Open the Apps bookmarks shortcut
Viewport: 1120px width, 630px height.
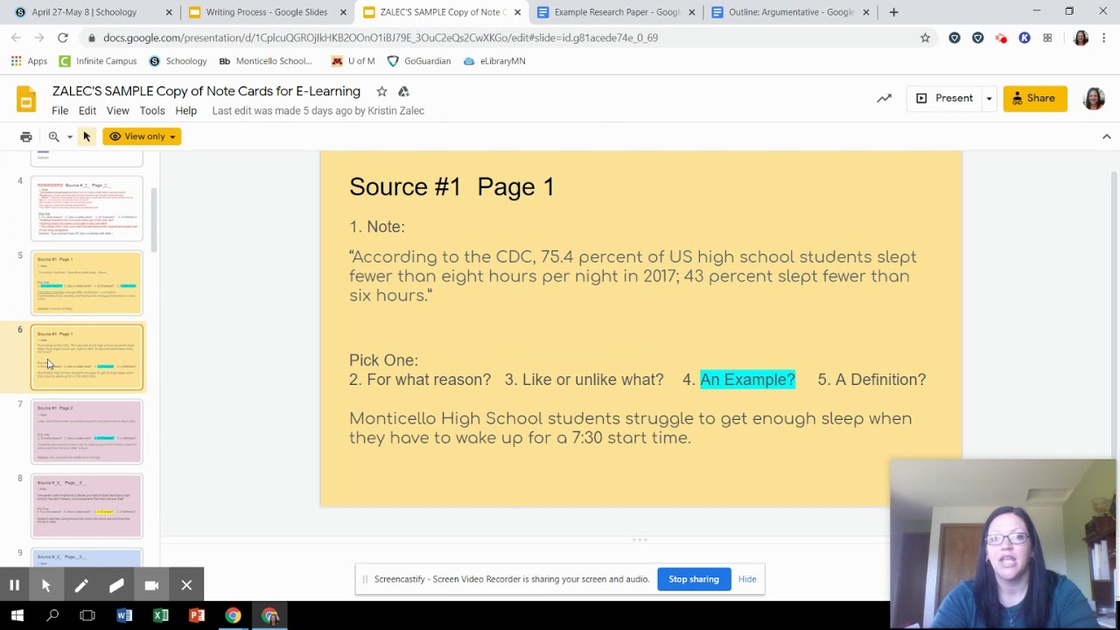[29, 61]
